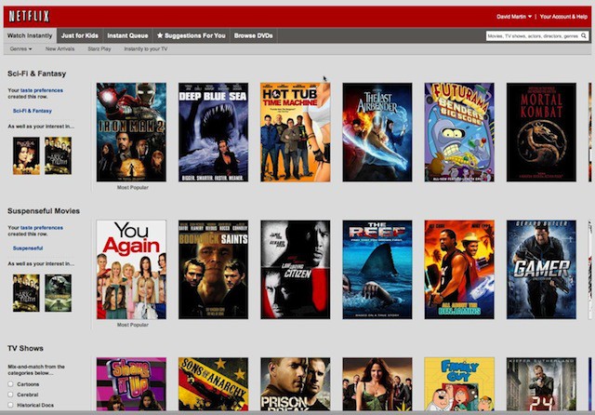Open the Deep Blue Sea poster
Screen dimensions: 595x415
pos(213,132)
